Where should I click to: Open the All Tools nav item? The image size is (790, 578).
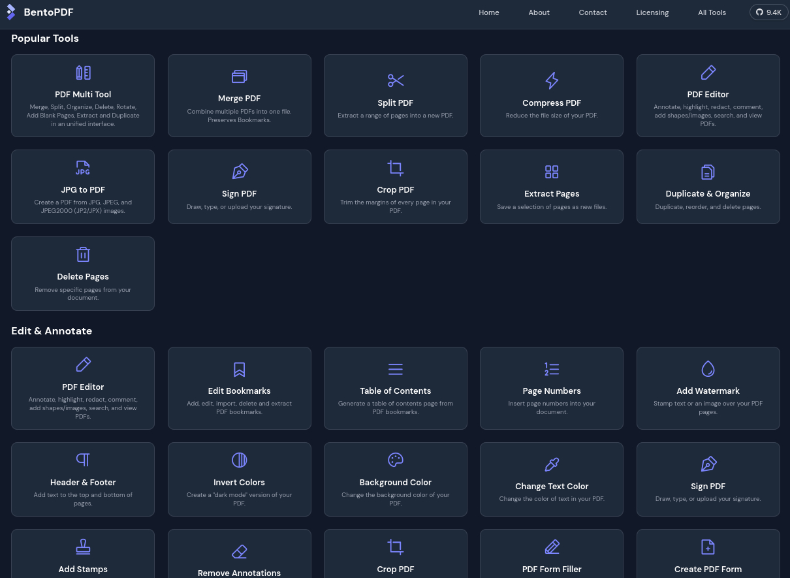point(712,12)
